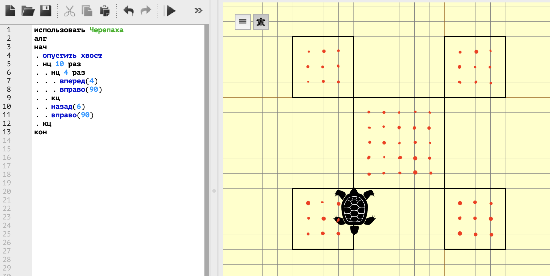
Task: Click line number 13 in the gutter
Action: (x=7, y=132)
